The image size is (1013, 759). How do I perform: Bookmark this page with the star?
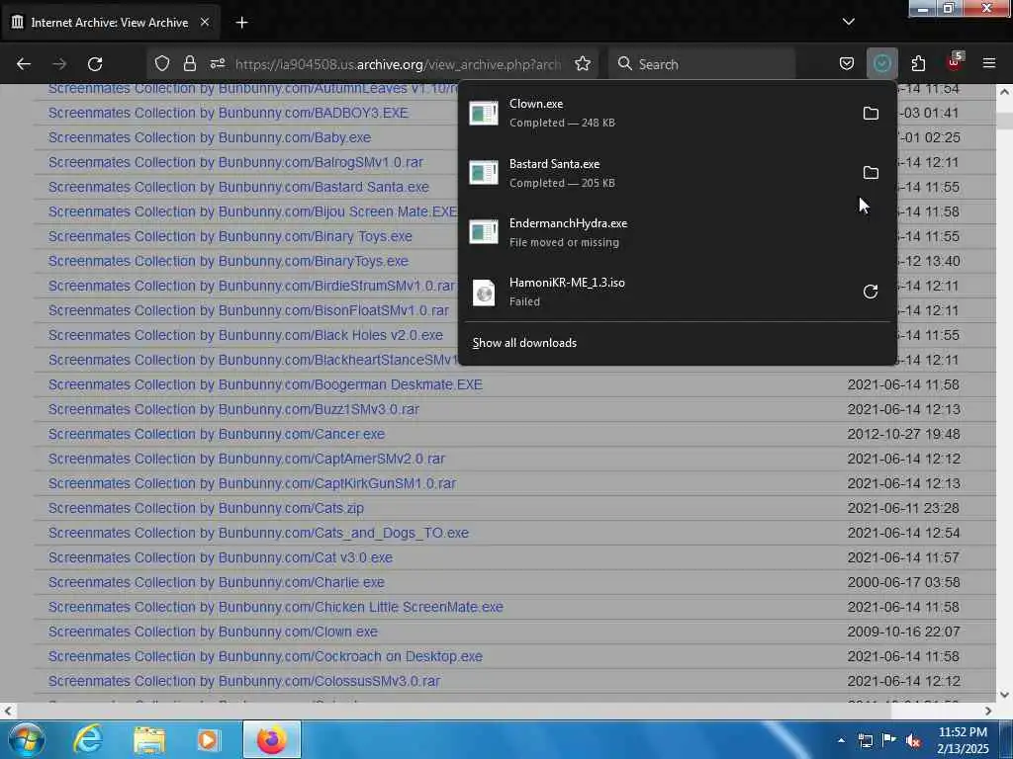click(583, 63)
